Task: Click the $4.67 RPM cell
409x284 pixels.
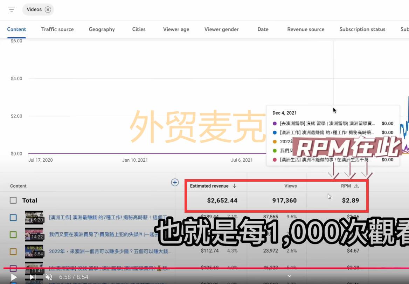Action: coord(353,251)
